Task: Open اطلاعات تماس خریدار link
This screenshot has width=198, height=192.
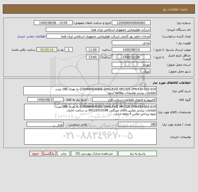Action: (31, 36)
